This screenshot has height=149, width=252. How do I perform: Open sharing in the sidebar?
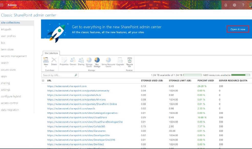pyautogui.click(x=5, y=83)
